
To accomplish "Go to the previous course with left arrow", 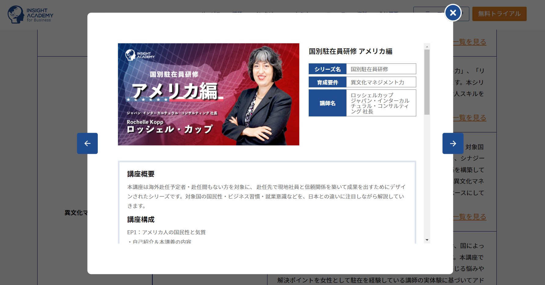I will 87,143.
